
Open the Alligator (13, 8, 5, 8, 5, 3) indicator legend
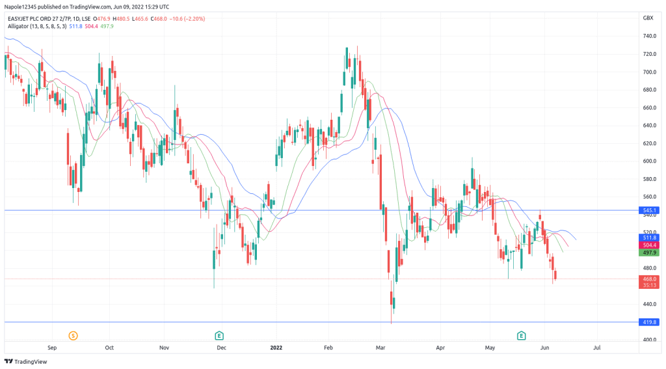tap(37, 26)
